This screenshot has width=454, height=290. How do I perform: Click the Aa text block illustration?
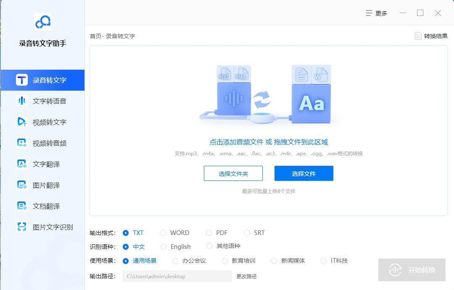(x=311, y=104)
